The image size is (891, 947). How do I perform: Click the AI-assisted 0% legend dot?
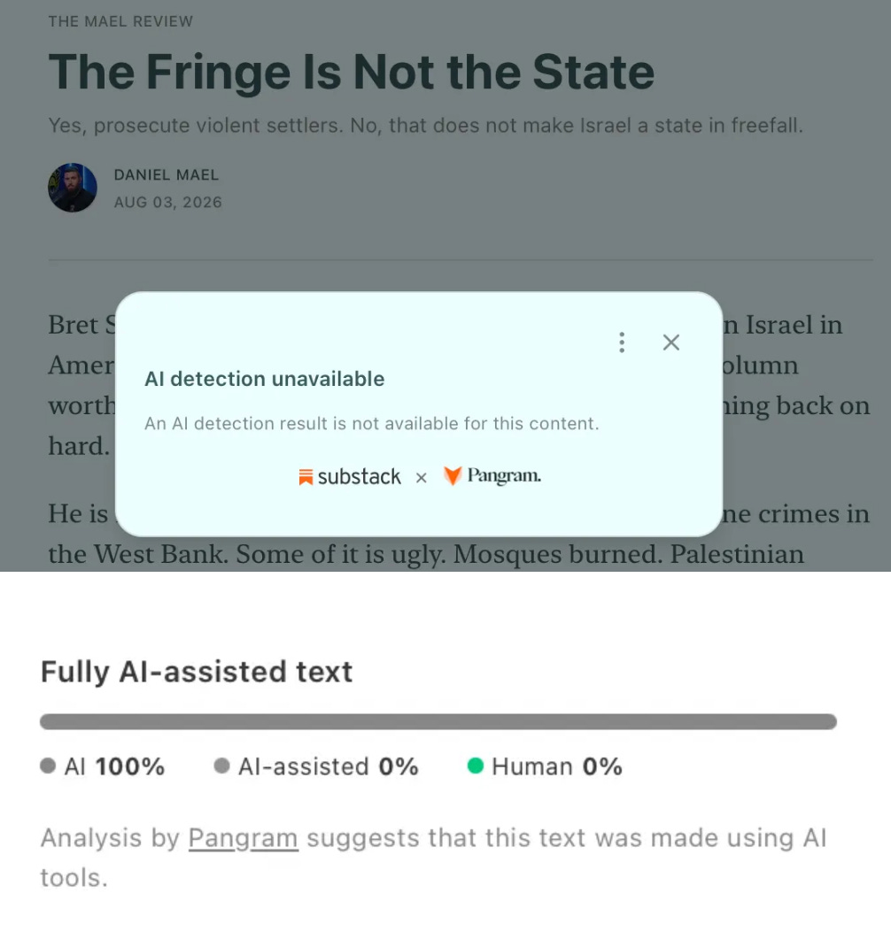click(x=221, y=766)
